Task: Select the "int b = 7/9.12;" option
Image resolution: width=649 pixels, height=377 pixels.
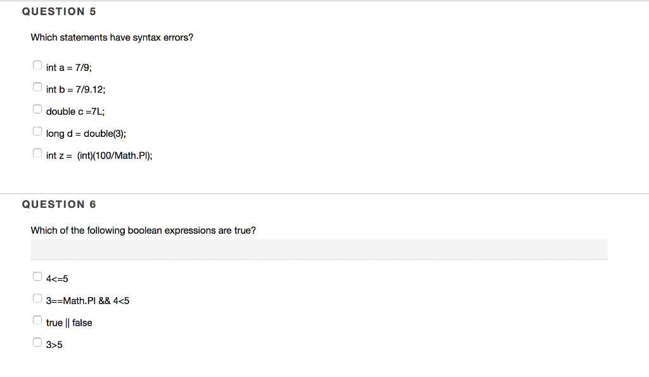Action: tap(37, 86)
